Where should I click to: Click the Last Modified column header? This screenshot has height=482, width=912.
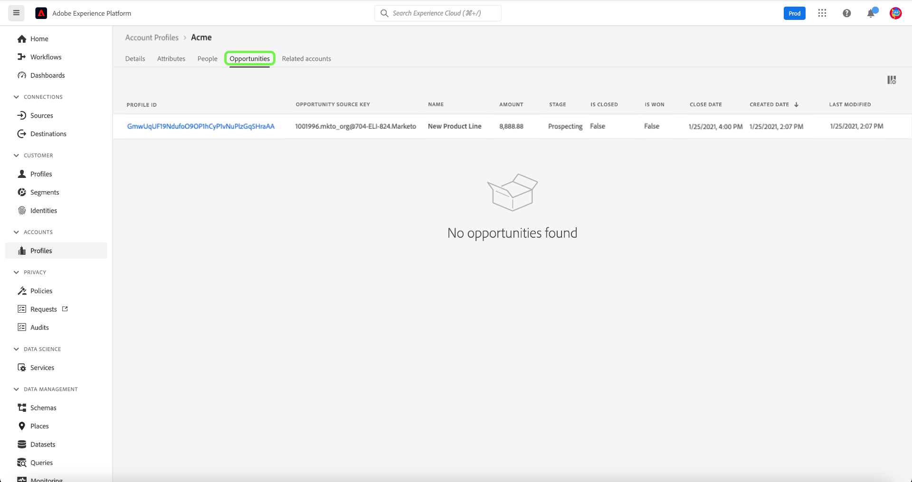(x=850, y=104)
